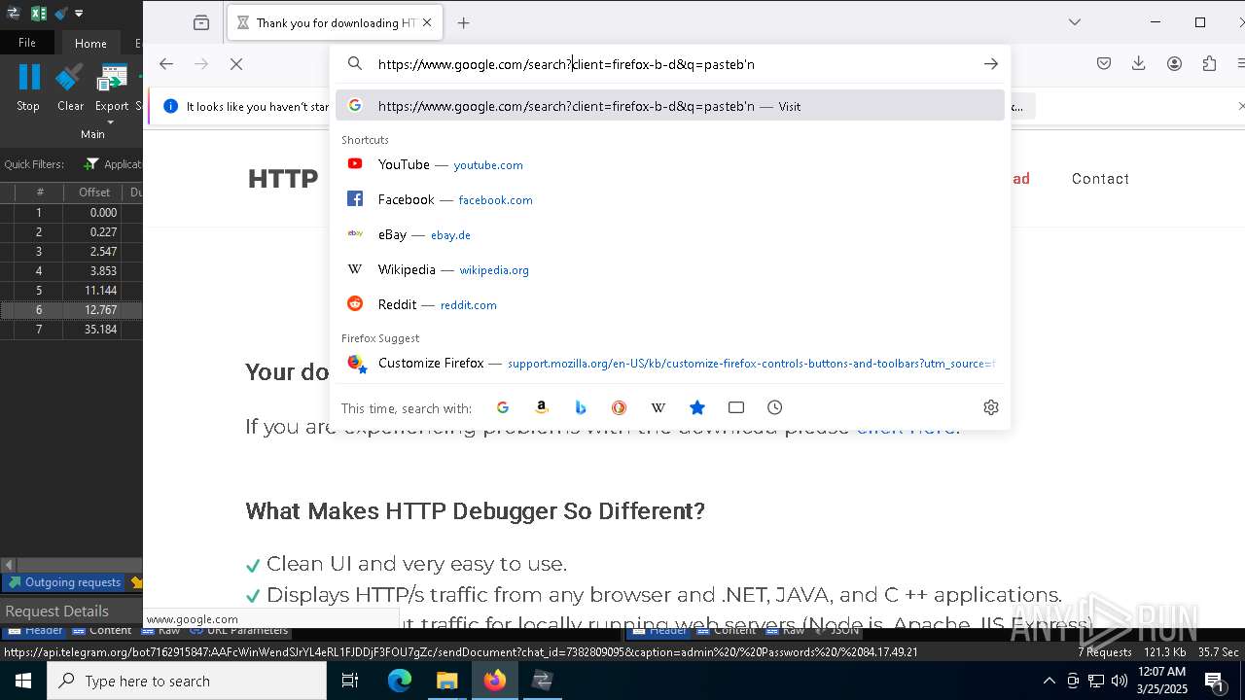Open the Firefox extensions puzzle icon

(x=1209, y=64)
